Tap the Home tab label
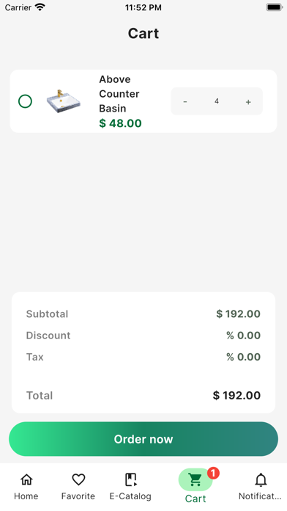 tap(26, 496)
